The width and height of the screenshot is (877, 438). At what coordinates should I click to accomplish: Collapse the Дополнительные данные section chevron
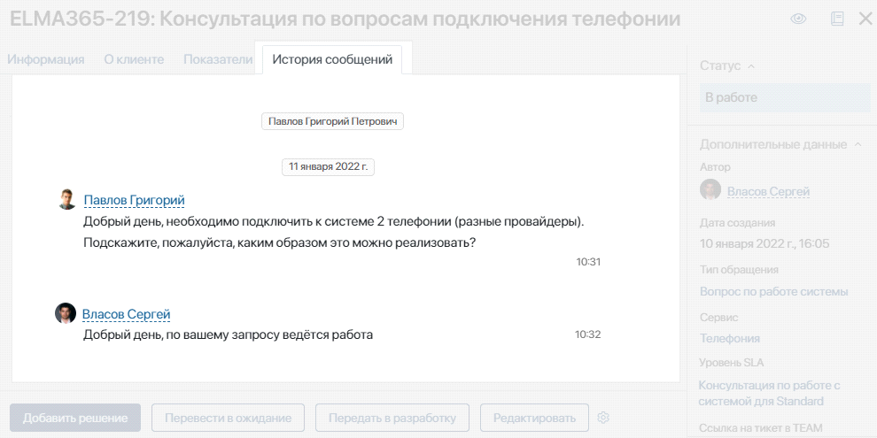pos(858,145)
